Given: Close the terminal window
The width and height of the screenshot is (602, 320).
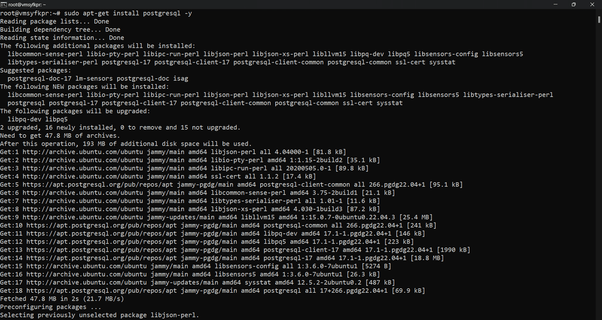Looking at the screenshot, I should (592, 4).
